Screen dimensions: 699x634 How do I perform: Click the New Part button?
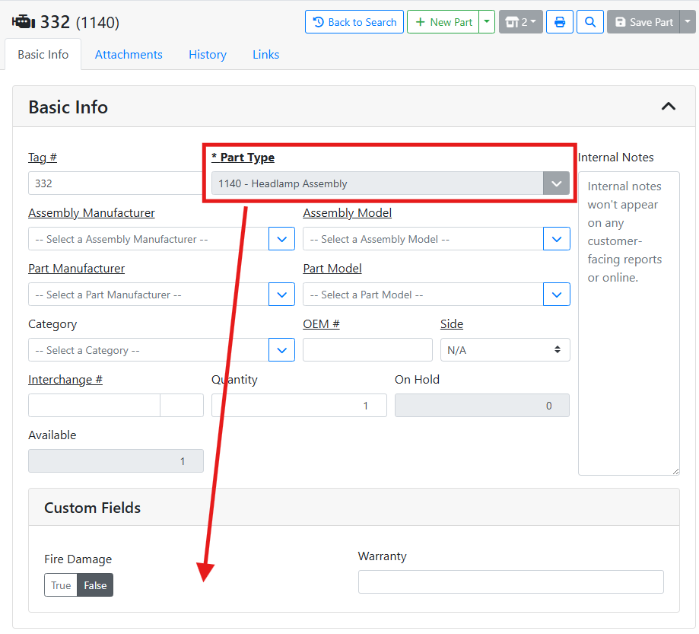point(443,22)
